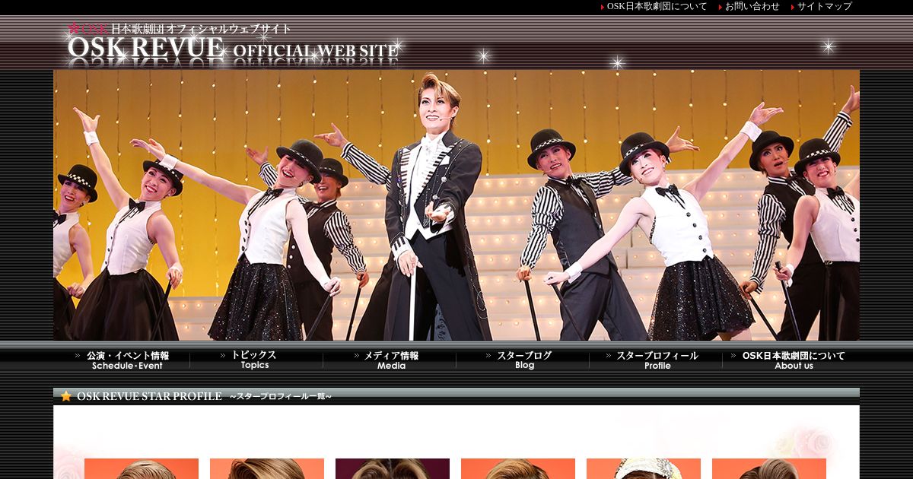Click the main stage revue banner image
913x479 pixels.
click(456, 205)
